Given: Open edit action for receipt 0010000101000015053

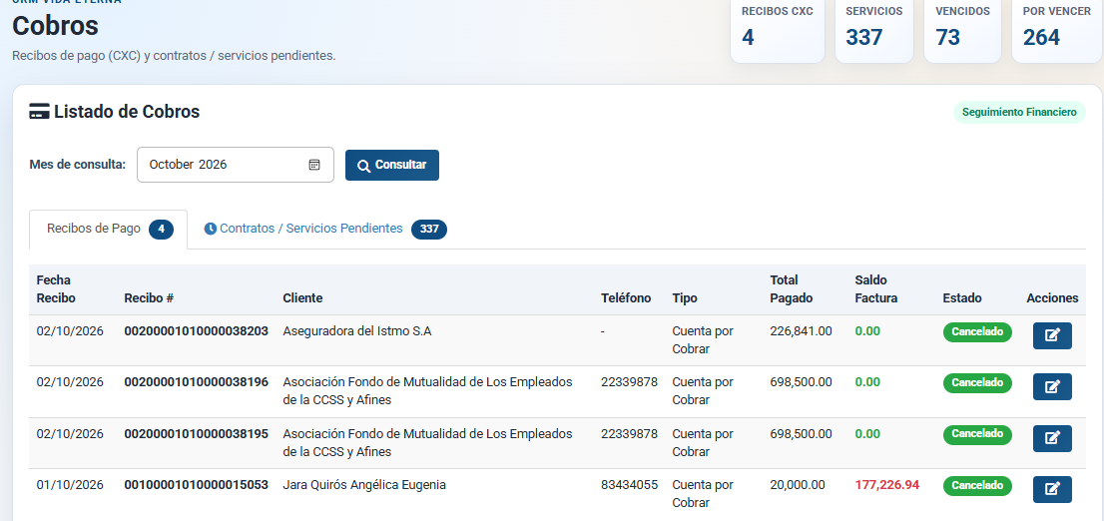Looking at the screenshot, I should pos(1052,489).
